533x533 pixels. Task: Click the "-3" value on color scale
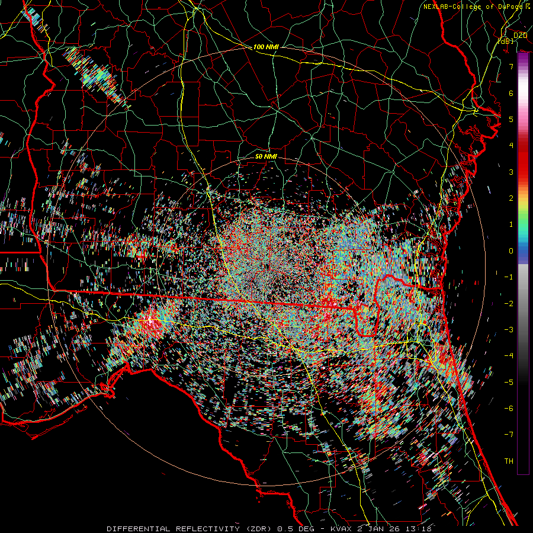(x=509, y=330)
